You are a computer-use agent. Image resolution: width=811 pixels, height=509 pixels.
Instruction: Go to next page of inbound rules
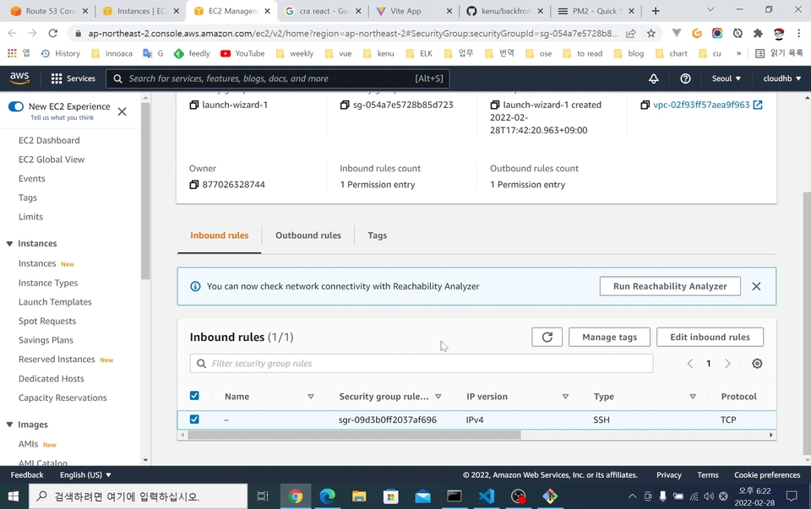(x=727, y=364)
